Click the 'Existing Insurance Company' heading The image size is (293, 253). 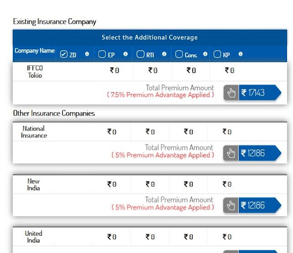click(x=54, y=21)
